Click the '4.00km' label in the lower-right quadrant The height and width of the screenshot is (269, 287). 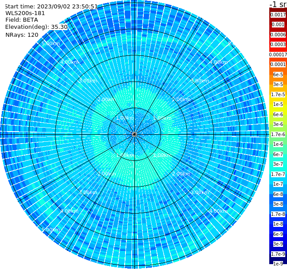[219, 211]
